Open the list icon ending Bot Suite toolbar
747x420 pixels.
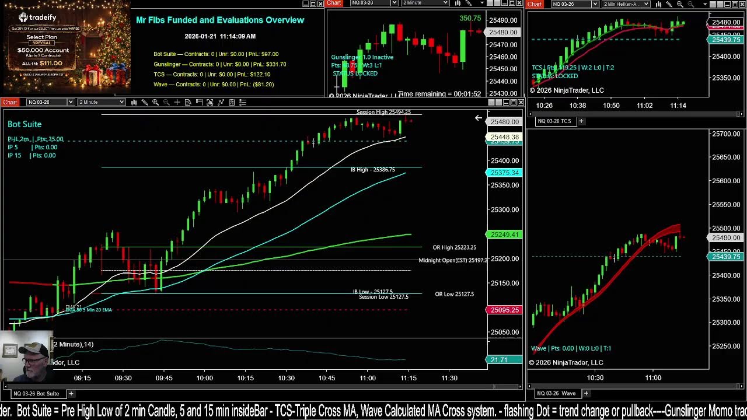pos(243,102)
